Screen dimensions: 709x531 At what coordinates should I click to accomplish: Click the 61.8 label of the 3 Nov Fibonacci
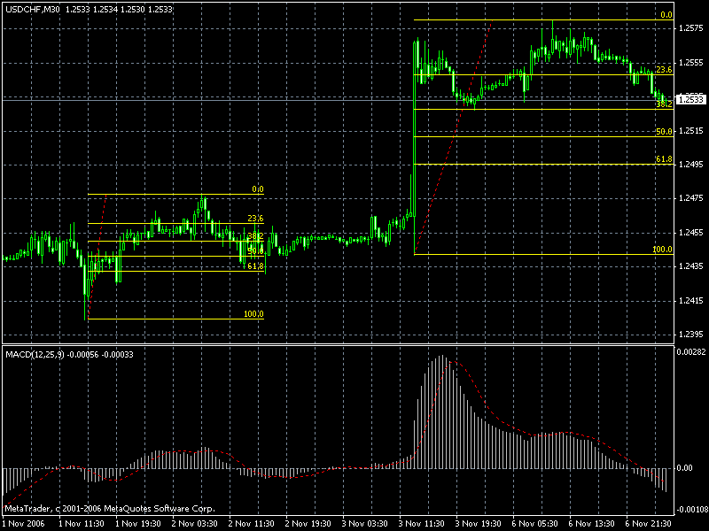664,159
